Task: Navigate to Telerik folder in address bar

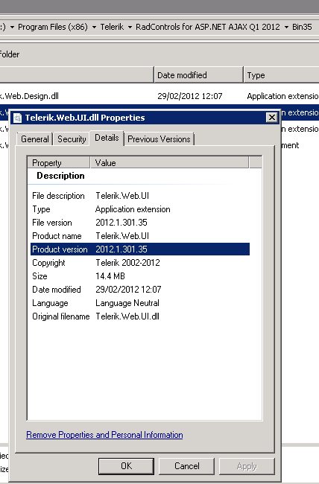Action: [112, 27]
